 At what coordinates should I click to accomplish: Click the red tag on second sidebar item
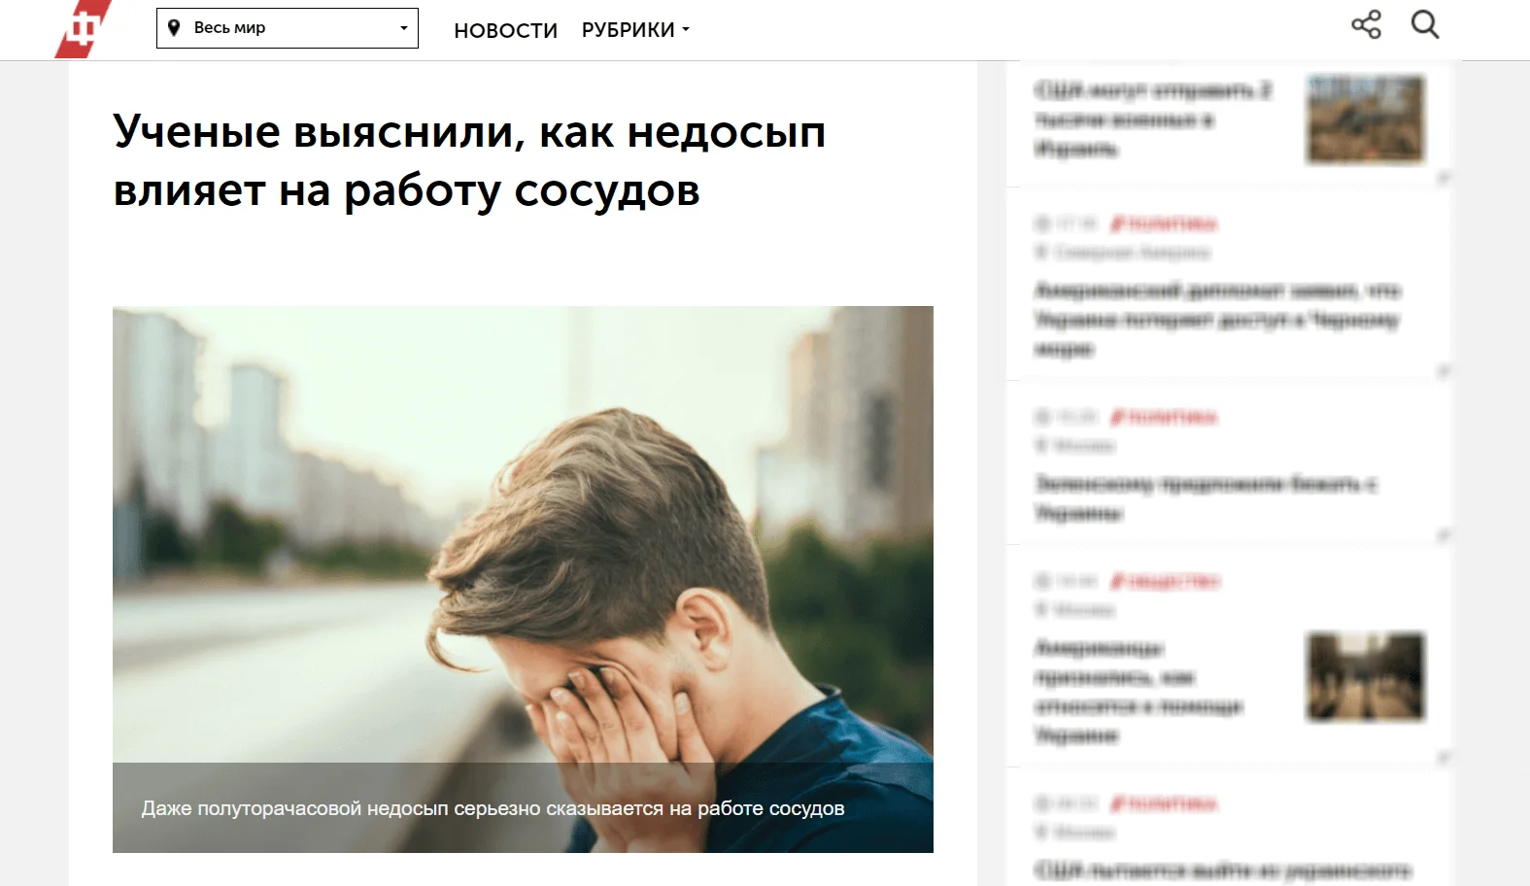click(1164, 224)
